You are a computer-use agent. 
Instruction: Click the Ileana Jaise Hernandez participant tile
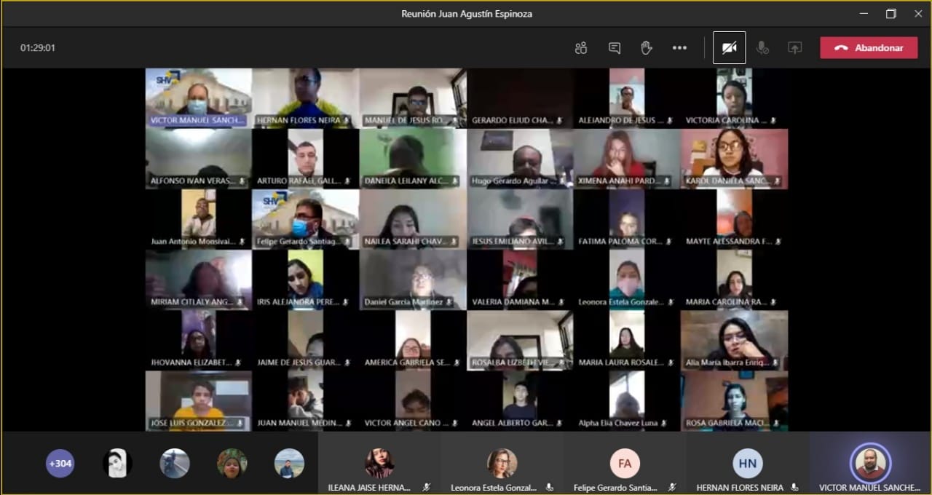pyautogui.click(x=379, y=463)
